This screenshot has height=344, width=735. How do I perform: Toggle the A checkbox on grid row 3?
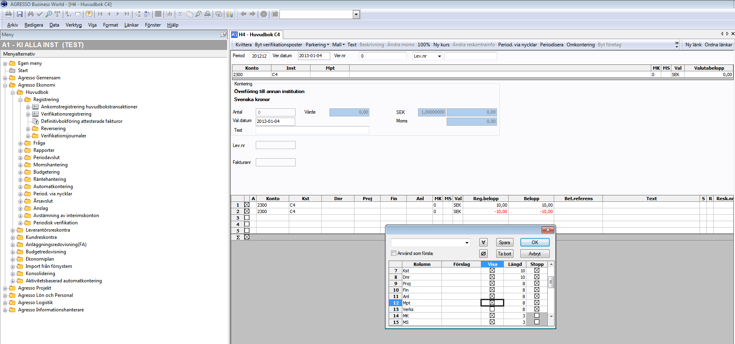(x=247, y=218)
